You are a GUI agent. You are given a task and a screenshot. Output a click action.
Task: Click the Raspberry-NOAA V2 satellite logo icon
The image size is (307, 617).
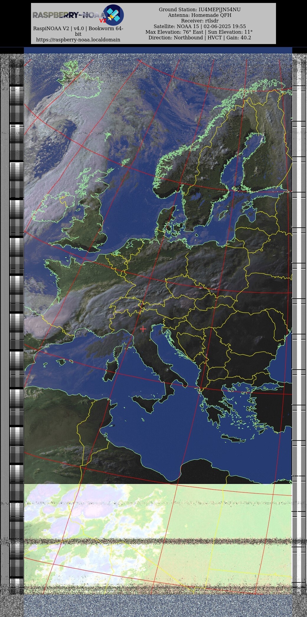pos(113,15)
